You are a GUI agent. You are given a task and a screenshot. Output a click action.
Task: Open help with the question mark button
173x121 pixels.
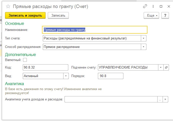click(165, 15)
